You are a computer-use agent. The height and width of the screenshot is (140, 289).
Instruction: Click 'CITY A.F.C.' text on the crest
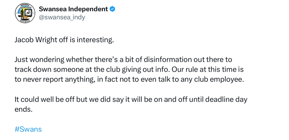(x=25, y=22)
